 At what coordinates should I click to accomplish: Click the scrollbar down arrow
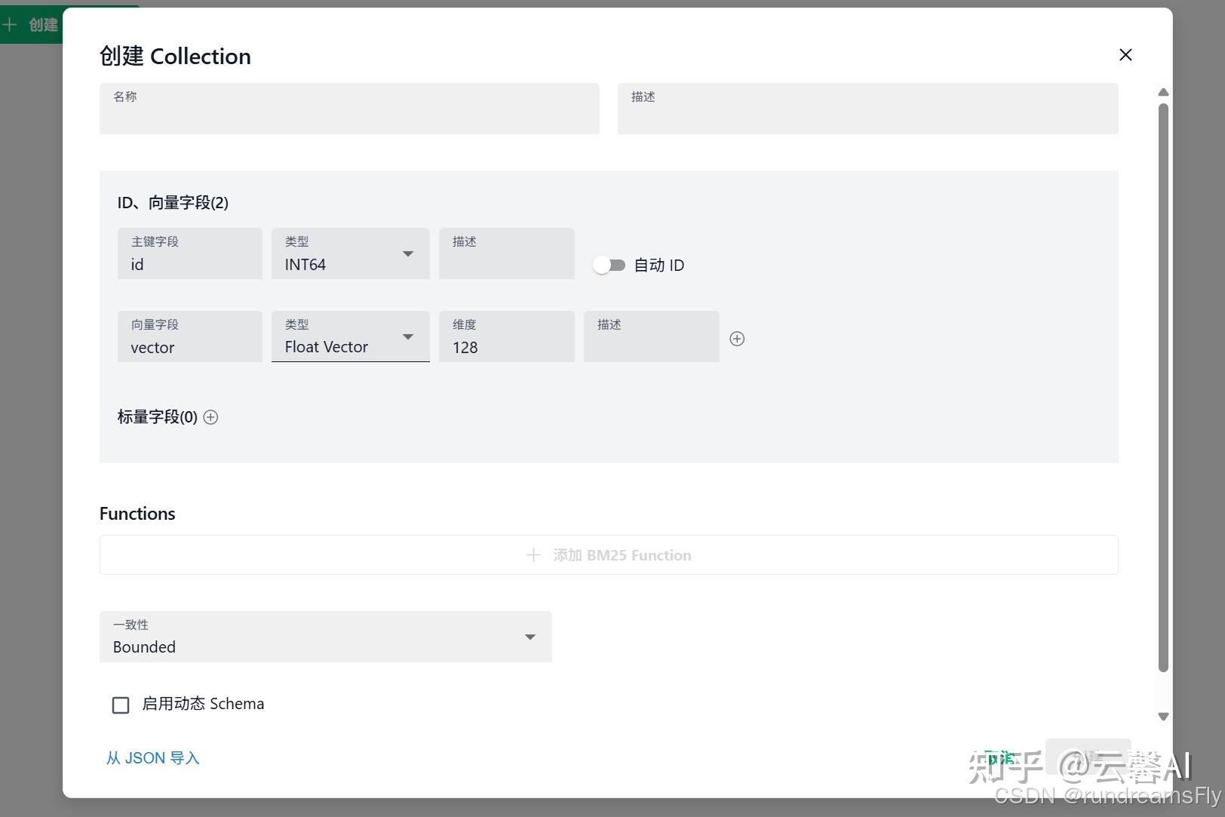tap(1164, 716)
